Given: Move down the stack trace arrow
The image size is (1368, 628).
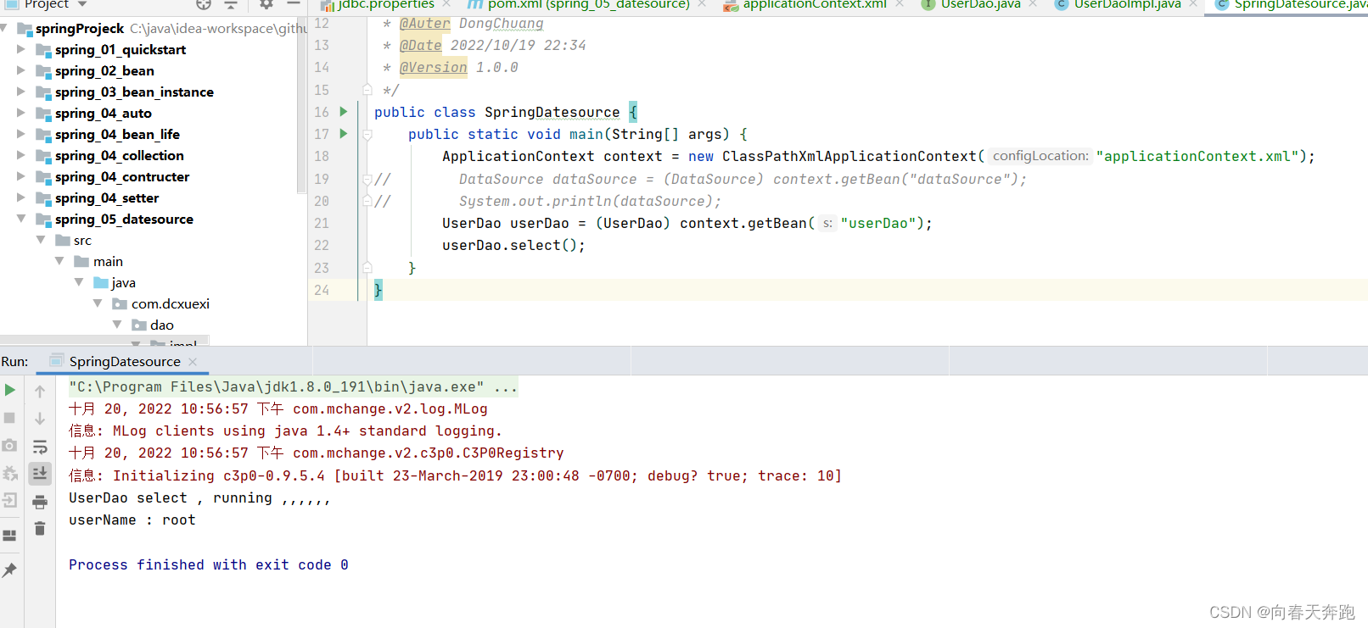Looking at the screenshot, I should 40,419.
